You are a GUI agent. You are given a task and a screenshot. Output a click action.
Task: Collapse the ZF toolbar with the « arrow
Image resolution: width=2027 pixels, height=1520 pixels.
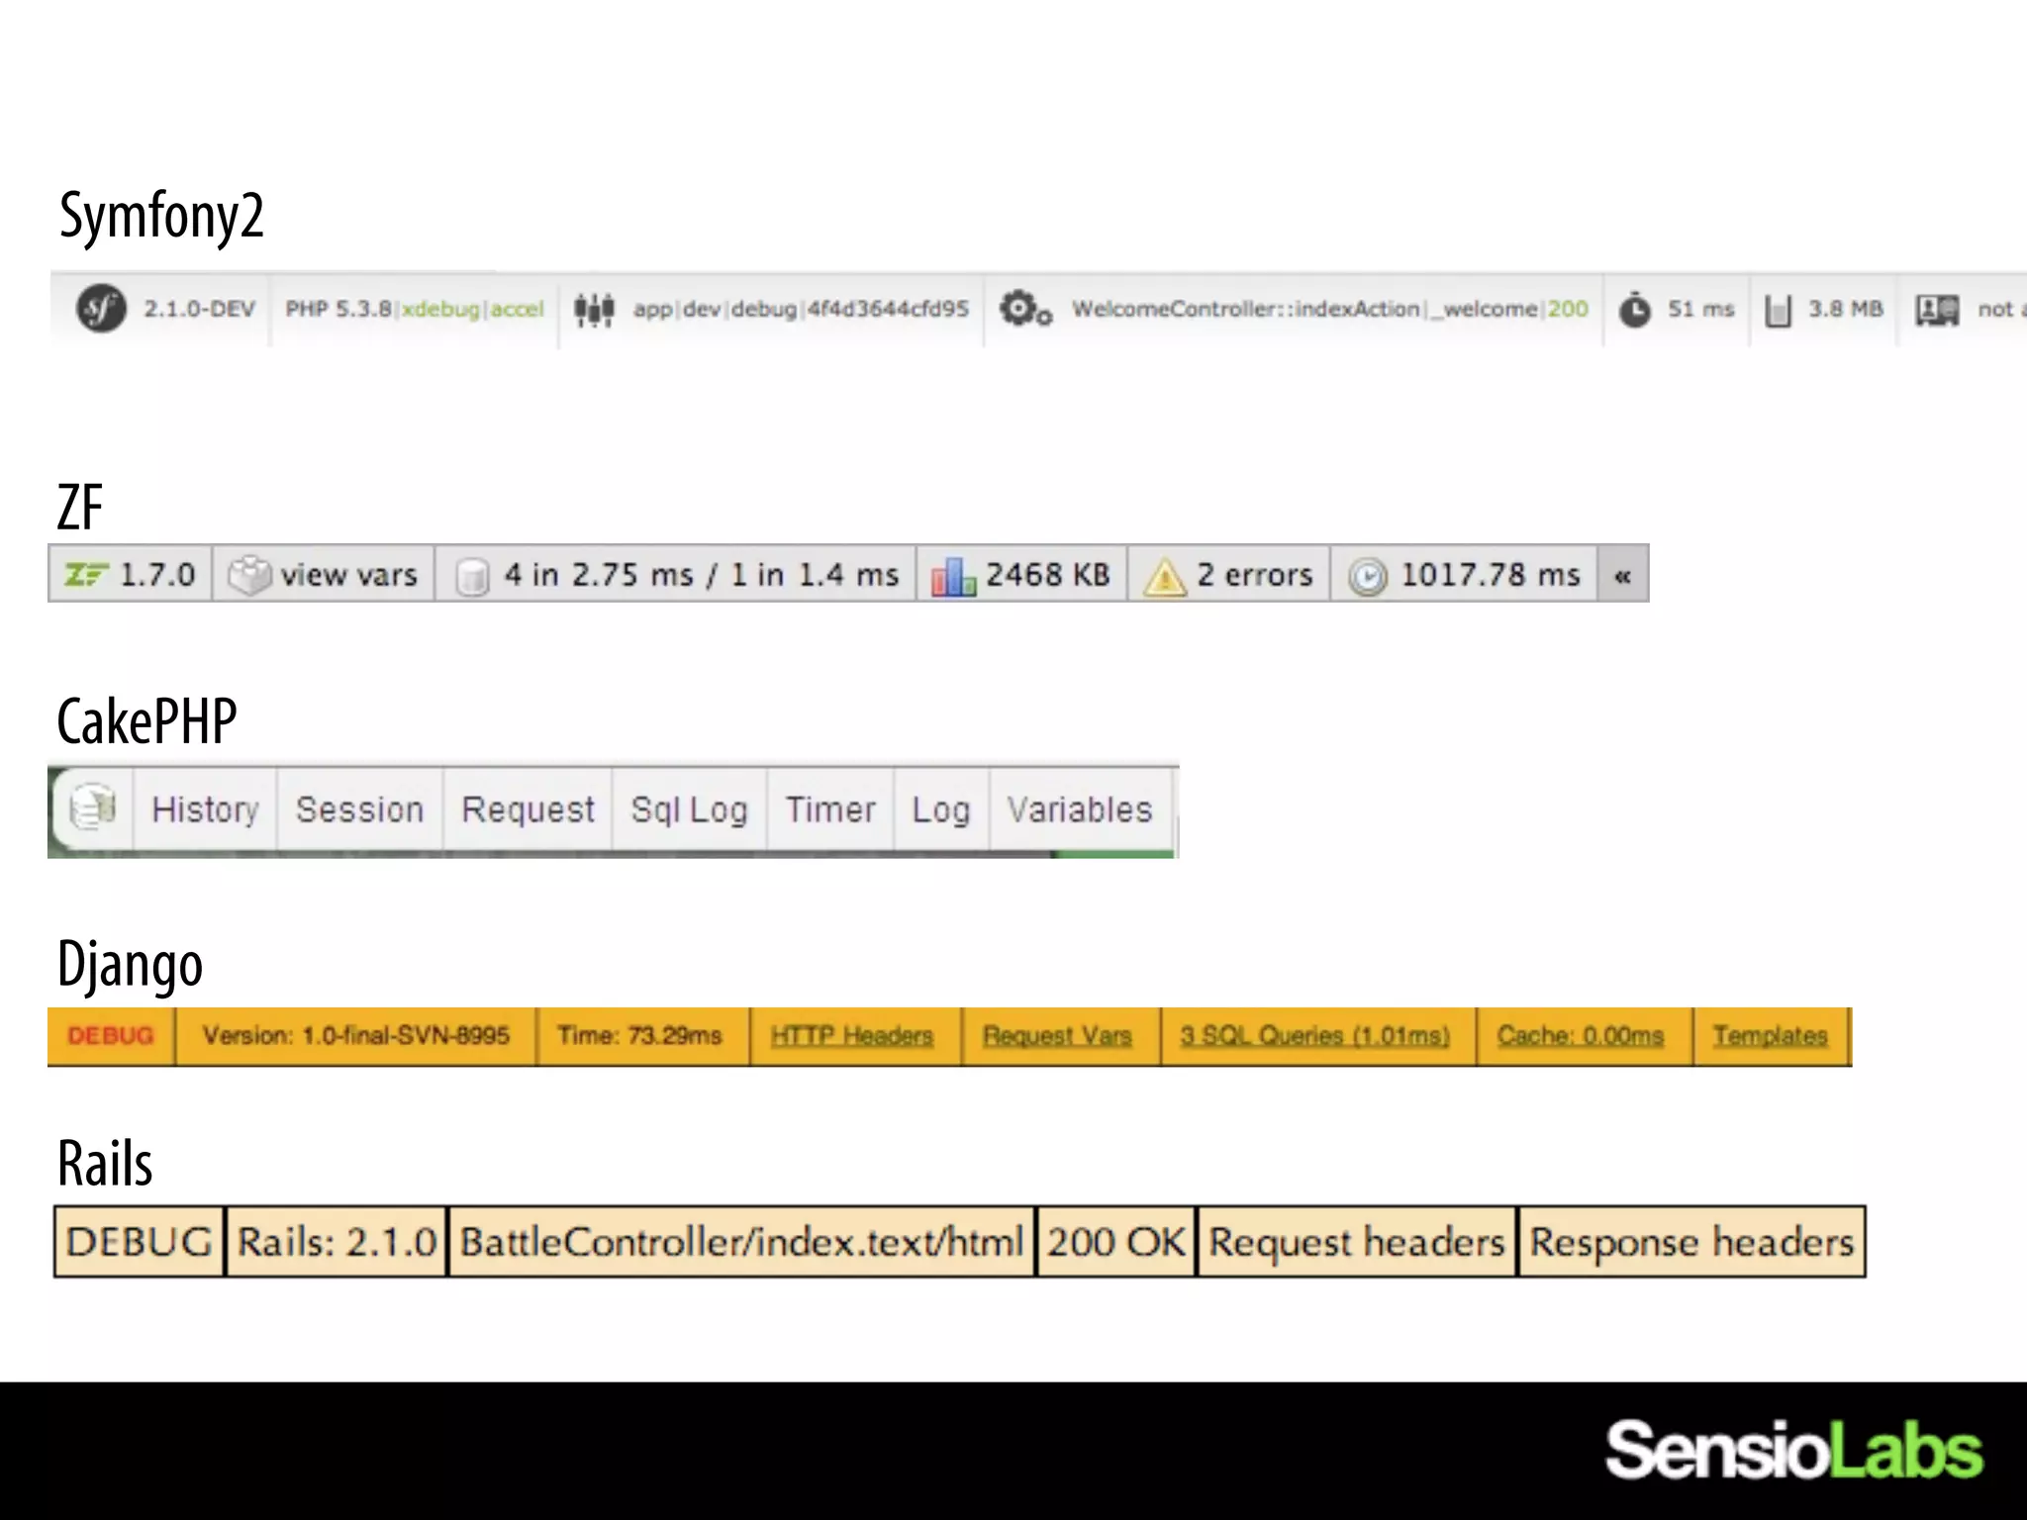click(1622, 575)
